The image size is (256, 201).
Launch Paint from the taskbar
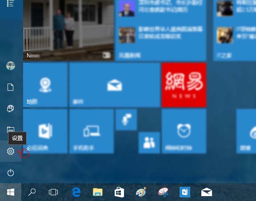click(x=141, y=192)
